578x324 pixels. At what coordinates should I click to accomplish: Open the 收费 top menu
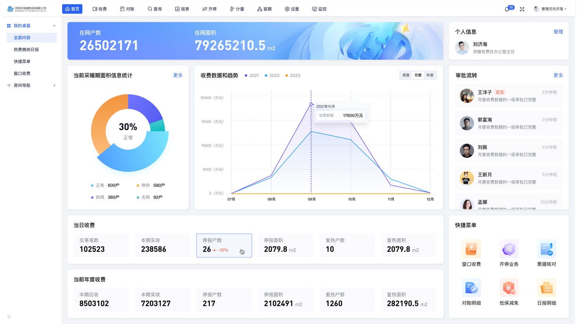pos(100,9)
